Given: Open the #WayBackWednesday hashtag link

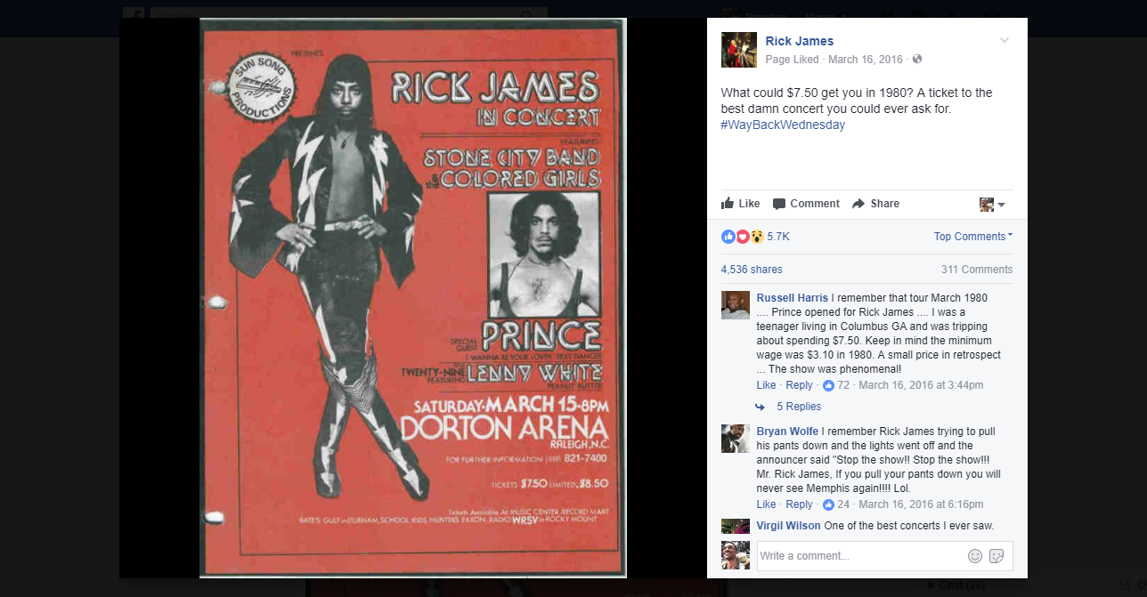Looking at the screenshot, I should [783, 125].
